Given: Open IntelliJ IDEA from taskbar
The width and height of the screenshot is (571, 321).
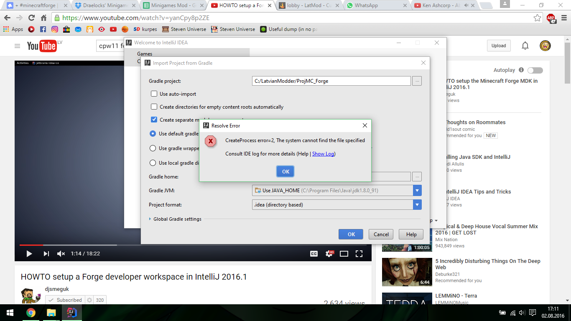Looking at the screenshot, I should pos(71,313).
